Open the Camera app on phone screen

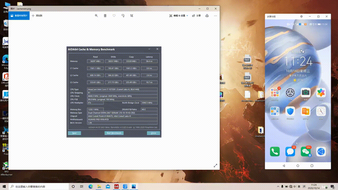(306, 93)
